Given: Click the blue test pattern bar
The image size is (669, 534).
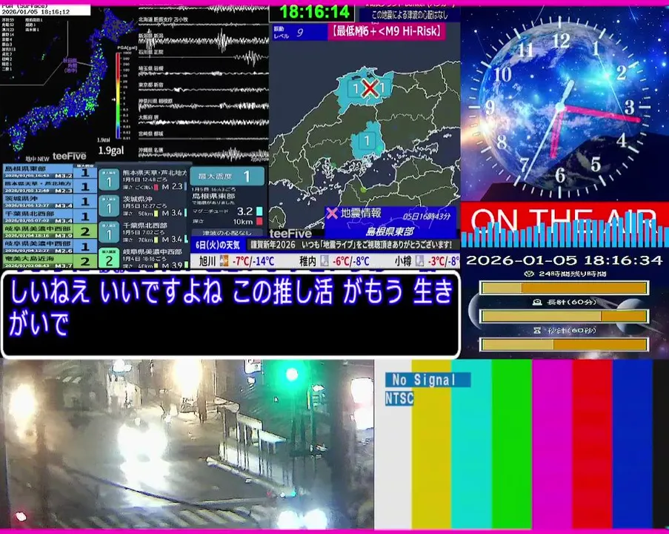Looking at the screenshot, I should click(633, 444).
